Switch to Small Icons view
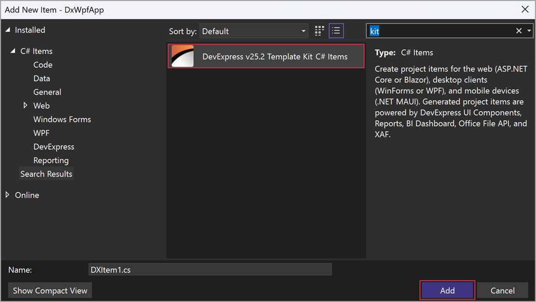The height and width of the screenshot is (302, 536). click(x=336, y=31)
